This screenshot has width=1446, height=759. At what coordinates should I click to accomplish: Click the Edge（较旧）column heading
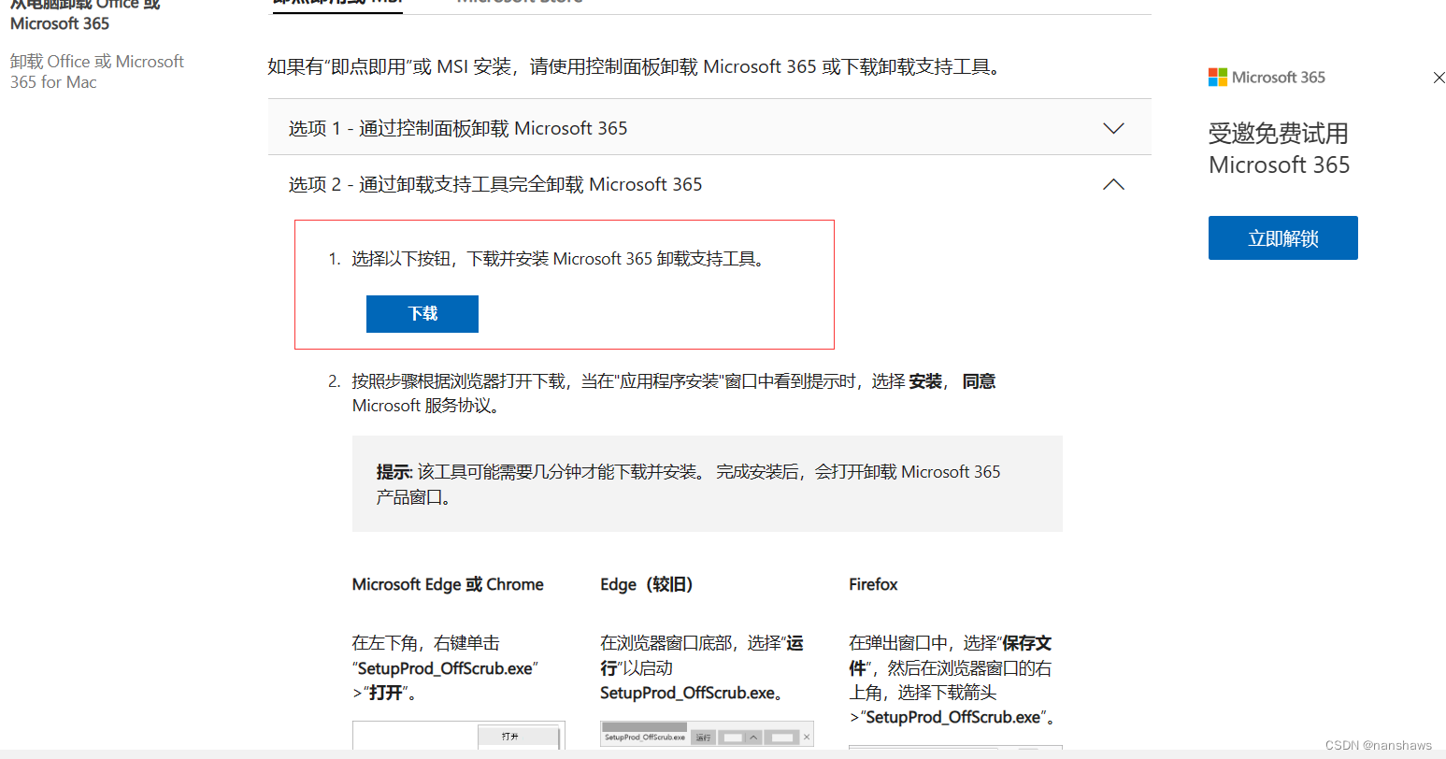[647, 584]
